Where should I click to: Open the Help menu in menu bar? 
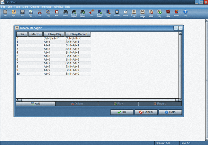point(68,7)
